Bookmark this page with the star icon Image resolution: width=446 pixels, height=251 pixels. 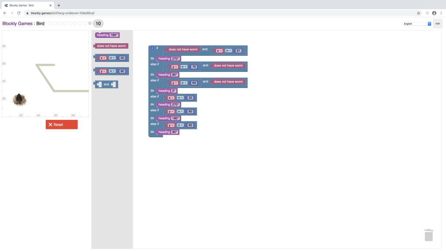tap(419, 13)
